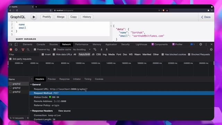Switch to the Elements tab
Image resolution: width=222 pixels, height=125 pixels.
27,44
